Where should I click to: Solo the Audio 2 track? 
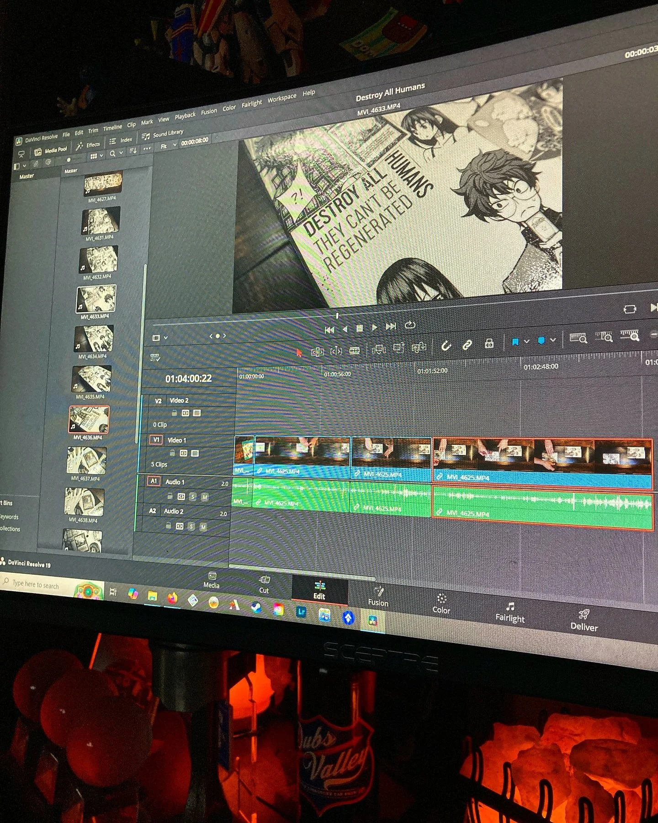pyautogui.click(x=191, y=527)
